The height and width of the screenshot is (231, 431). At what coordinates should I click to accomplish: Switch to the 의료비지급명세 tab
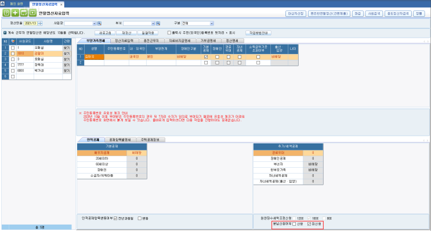pyautogui.click(x=179, y=41)
